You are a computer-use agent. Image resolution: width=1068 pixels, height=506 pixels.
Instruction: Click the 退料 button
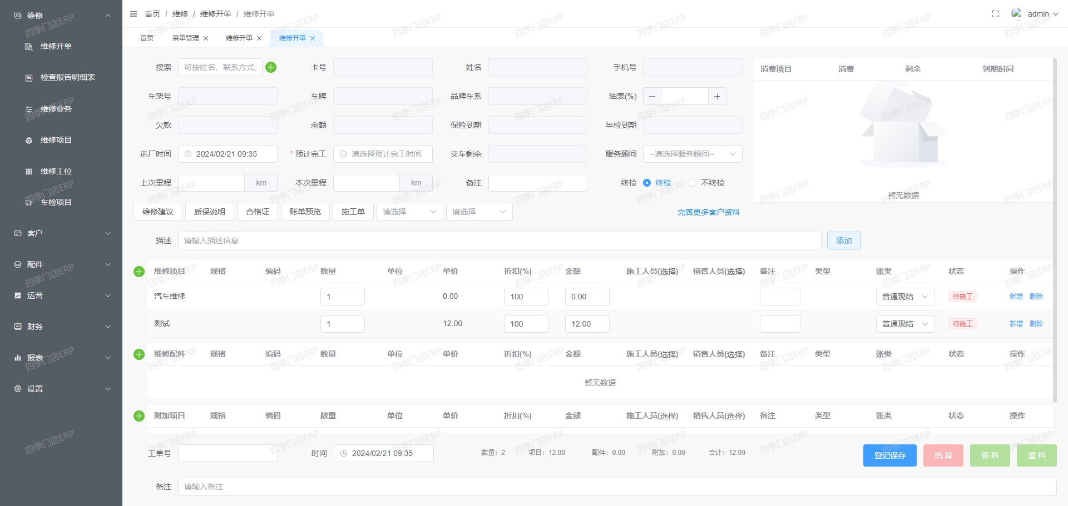tap(1037, 455)
